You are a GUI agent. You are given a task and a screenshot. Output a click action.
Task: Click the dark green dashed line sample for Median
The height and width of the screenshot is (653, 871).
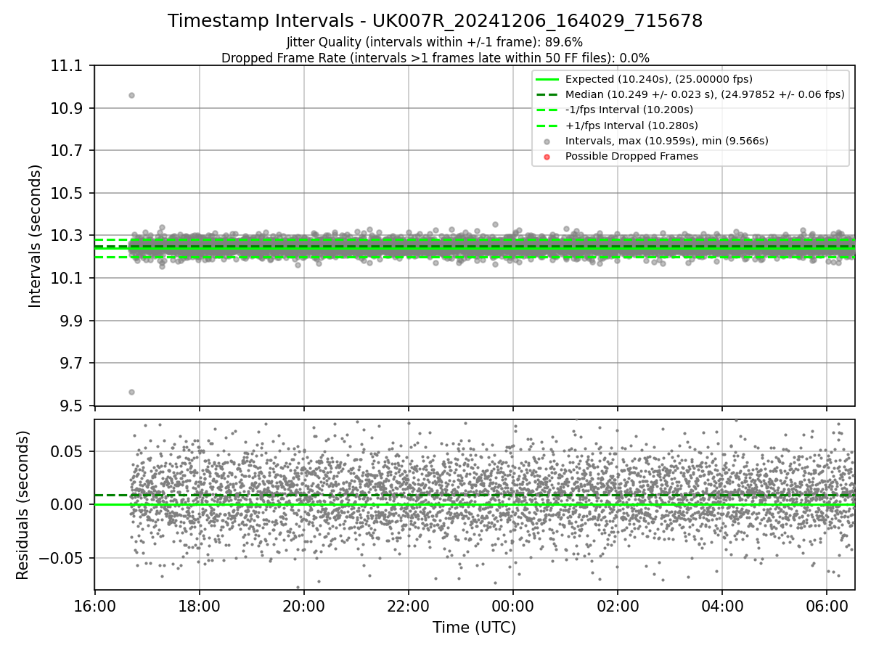pos(547,95)
